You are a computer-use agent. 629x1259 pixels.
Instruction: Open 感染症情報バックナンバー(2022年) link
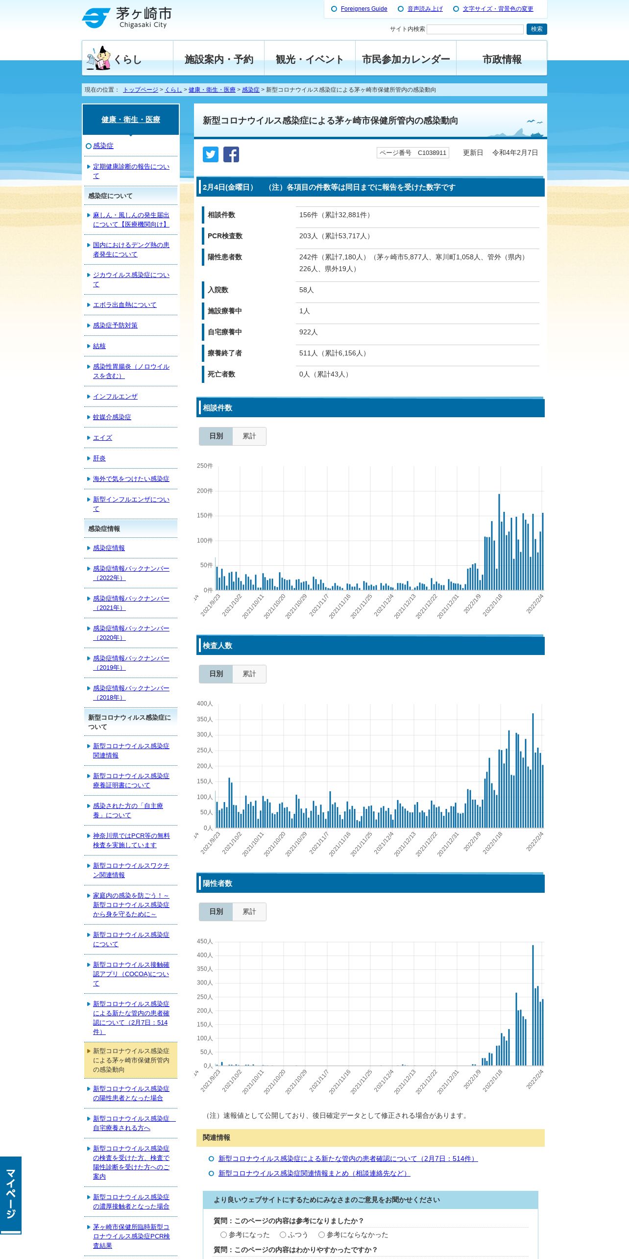tap(131, 573)
